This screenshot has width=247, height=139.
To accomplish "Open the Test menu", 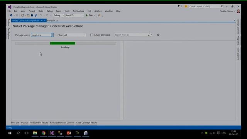I will pyautogui.click(x=89, y=11).
